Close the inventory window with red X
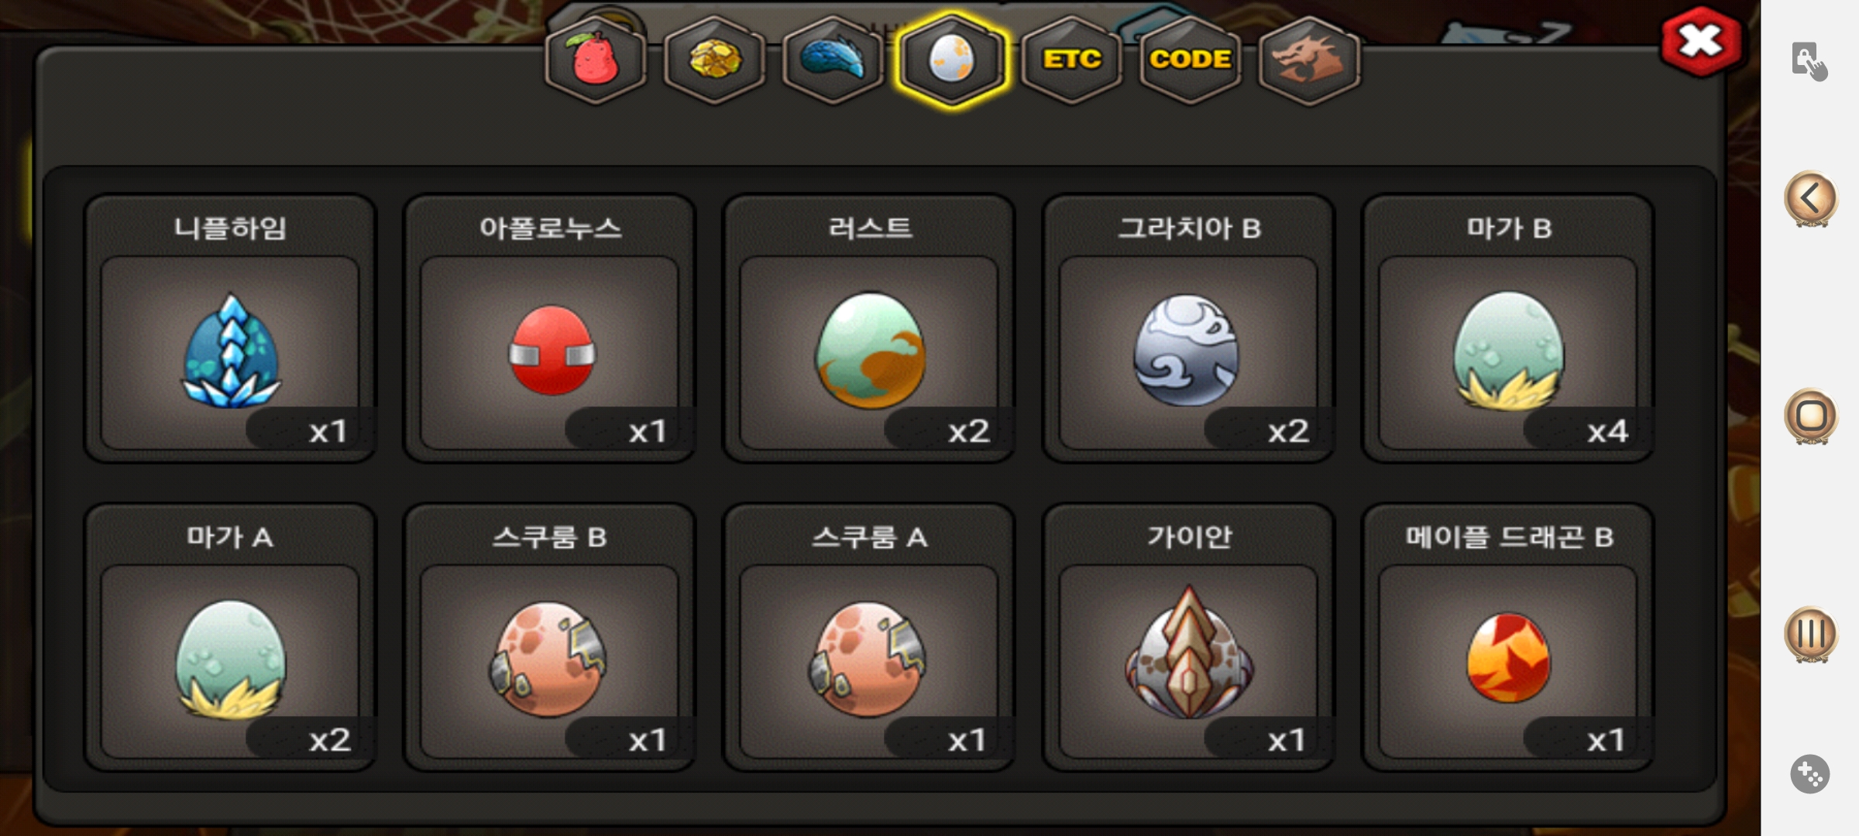1859x836 pixels. (1701, 41)
